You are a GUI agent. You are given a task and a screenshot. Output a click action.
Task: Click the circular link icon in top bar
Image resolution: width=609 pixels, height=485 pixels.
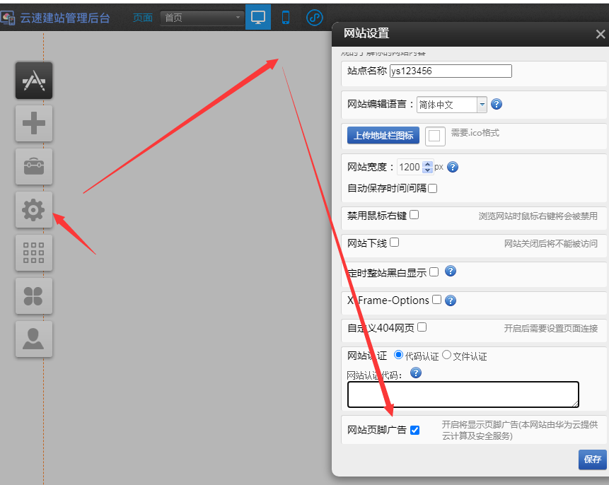click(315, 17)
